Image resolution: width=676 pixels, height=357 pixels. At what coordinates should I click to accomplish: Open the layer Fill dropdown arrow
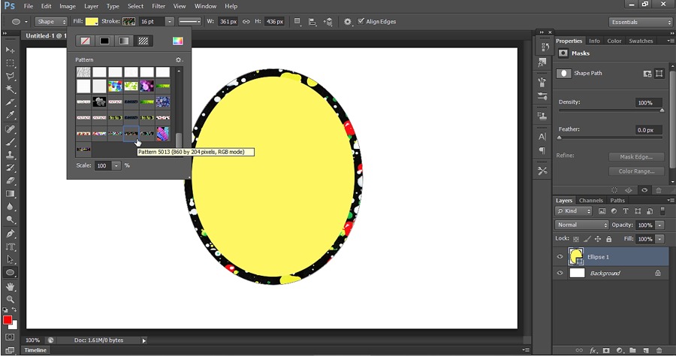point(659,239)
